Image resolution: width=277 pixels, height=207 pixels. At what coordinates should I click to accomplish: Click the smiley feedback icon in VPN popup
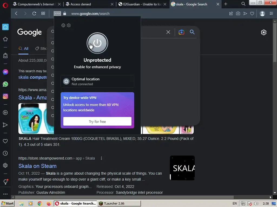click(x=63, y=25)
